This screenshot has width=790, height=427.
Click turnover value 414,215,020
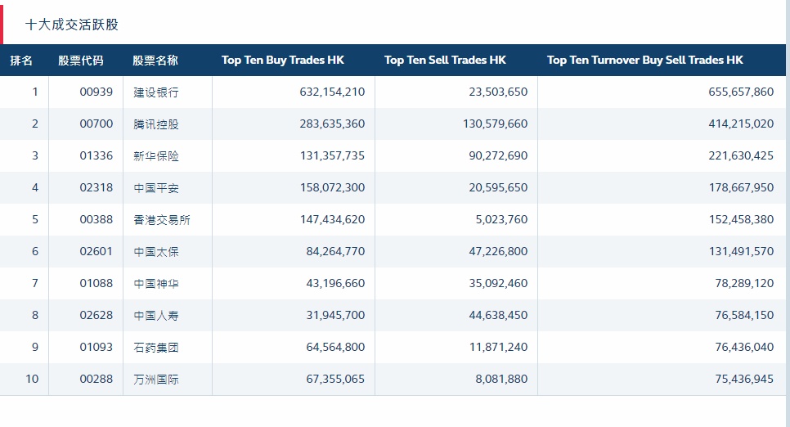pos(741,124)
